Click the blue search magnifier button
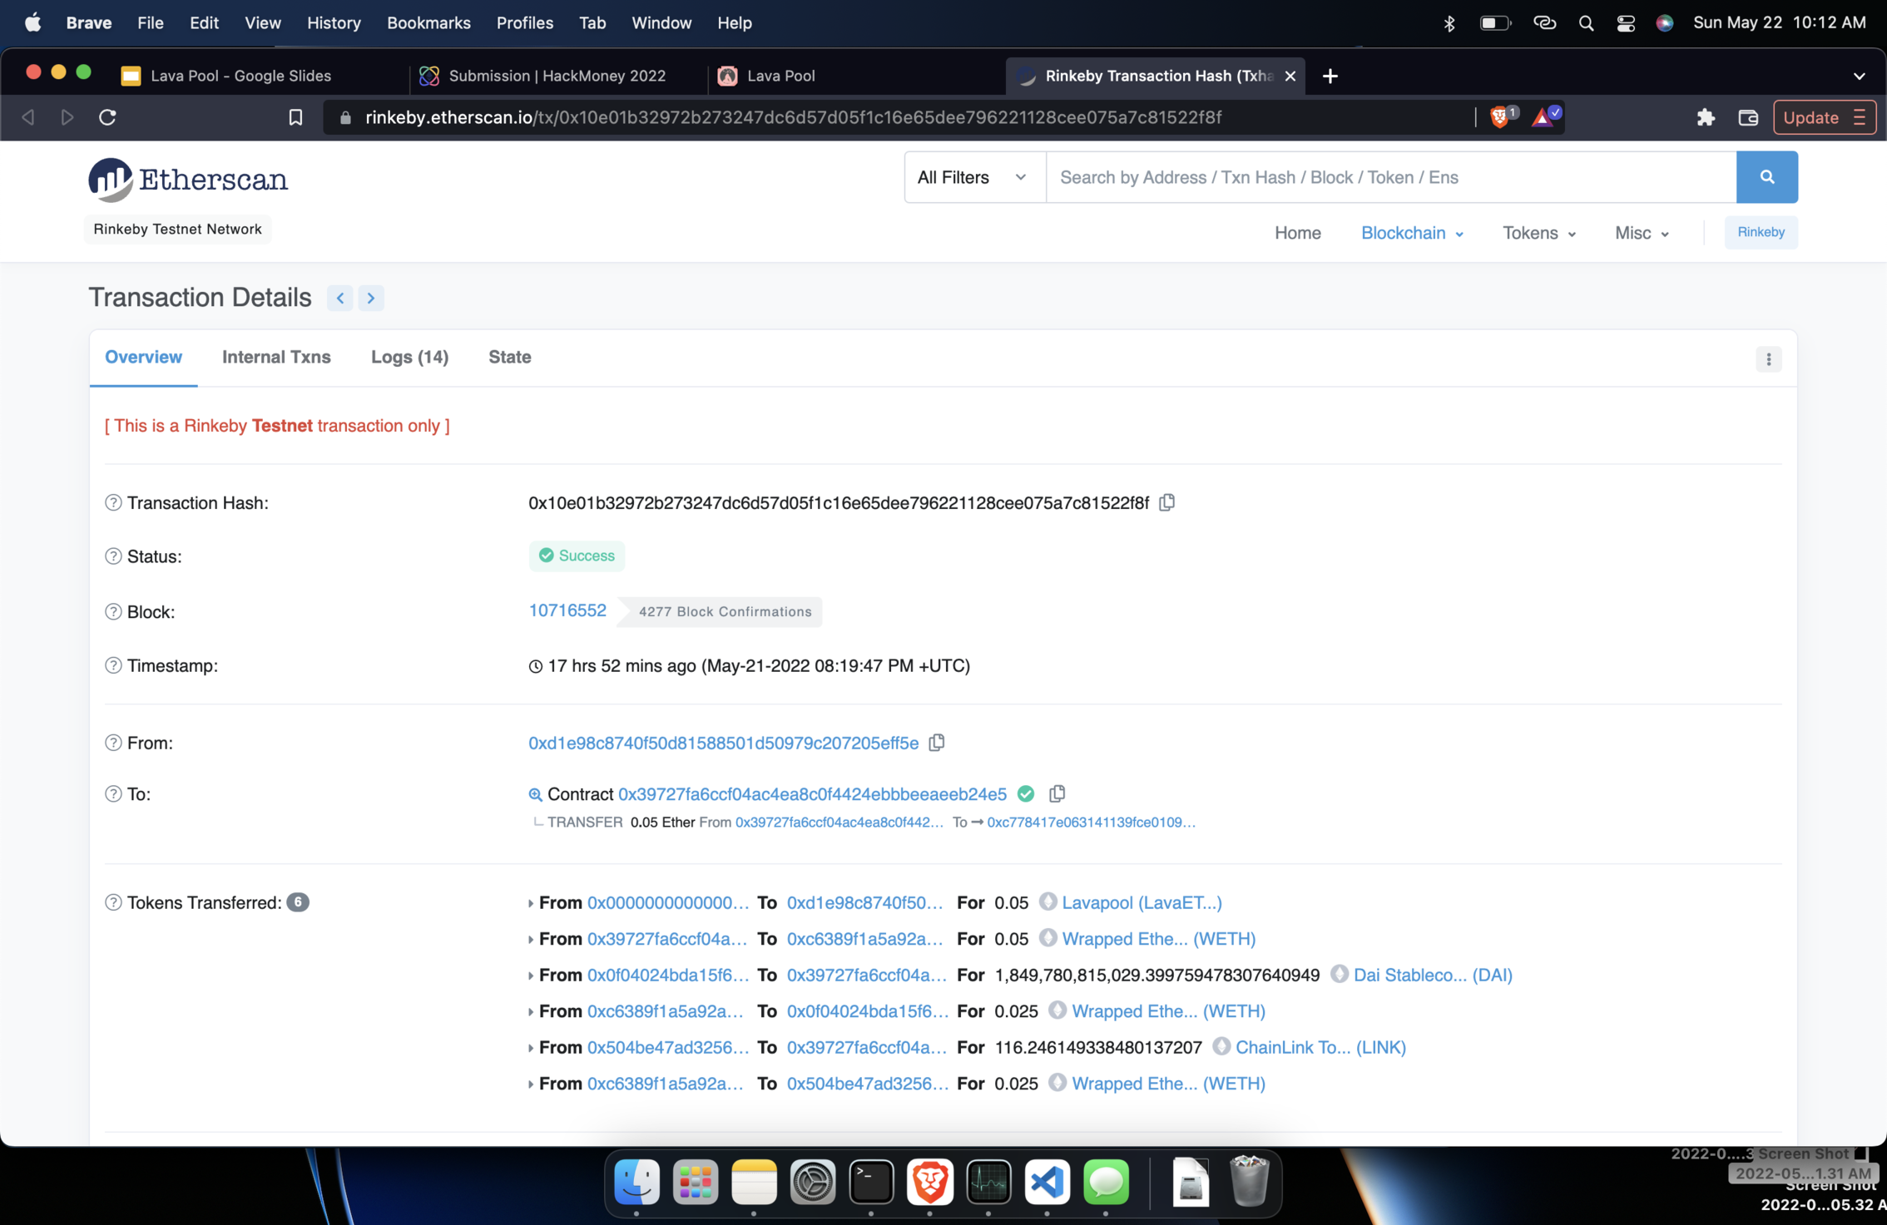Screen dimensions: 1887x1225 (1766, 177)
